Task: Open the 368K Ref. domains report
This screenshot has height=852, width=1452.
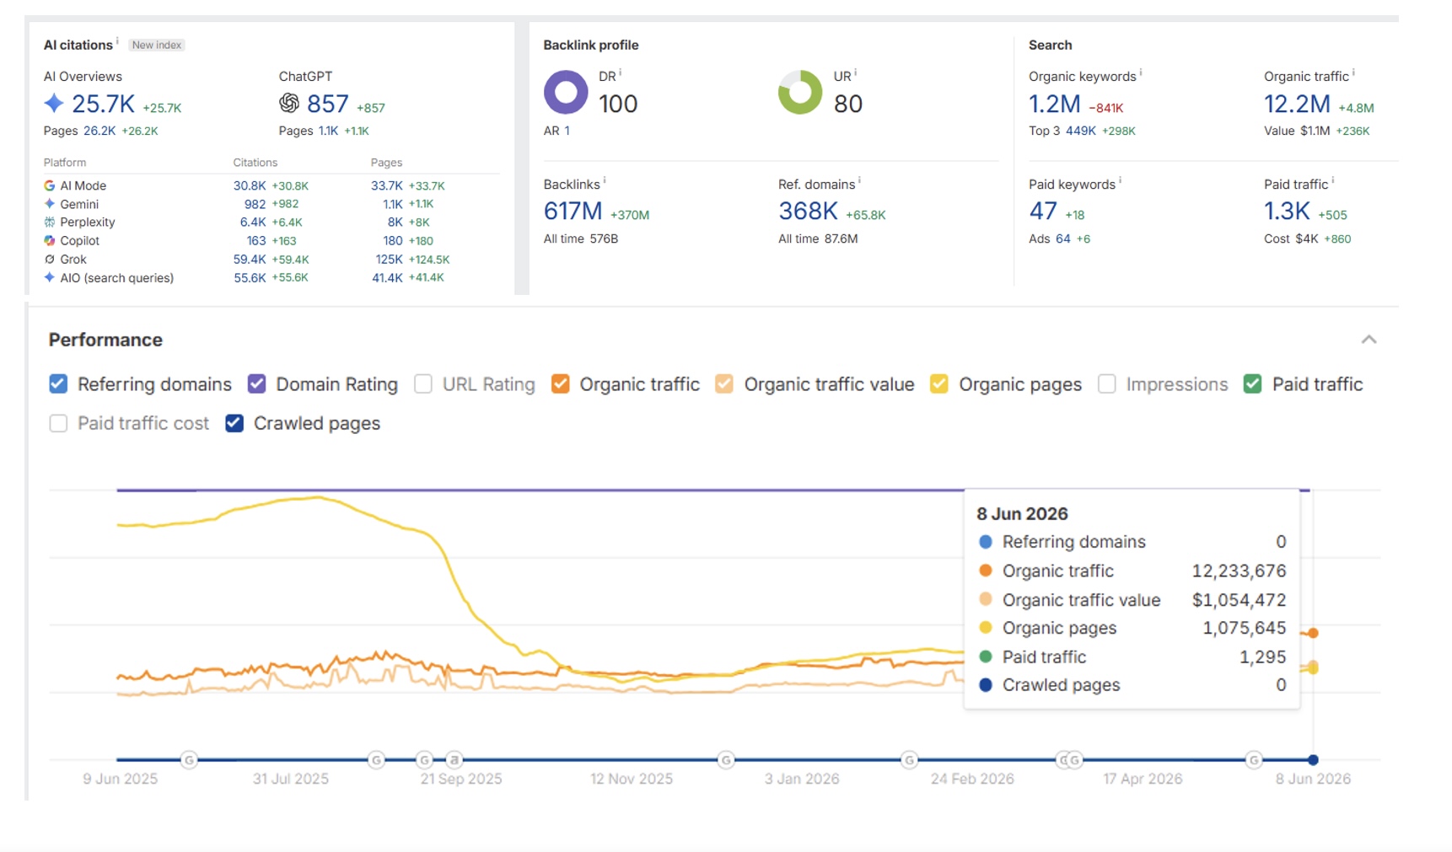Action: pos(809,211)
